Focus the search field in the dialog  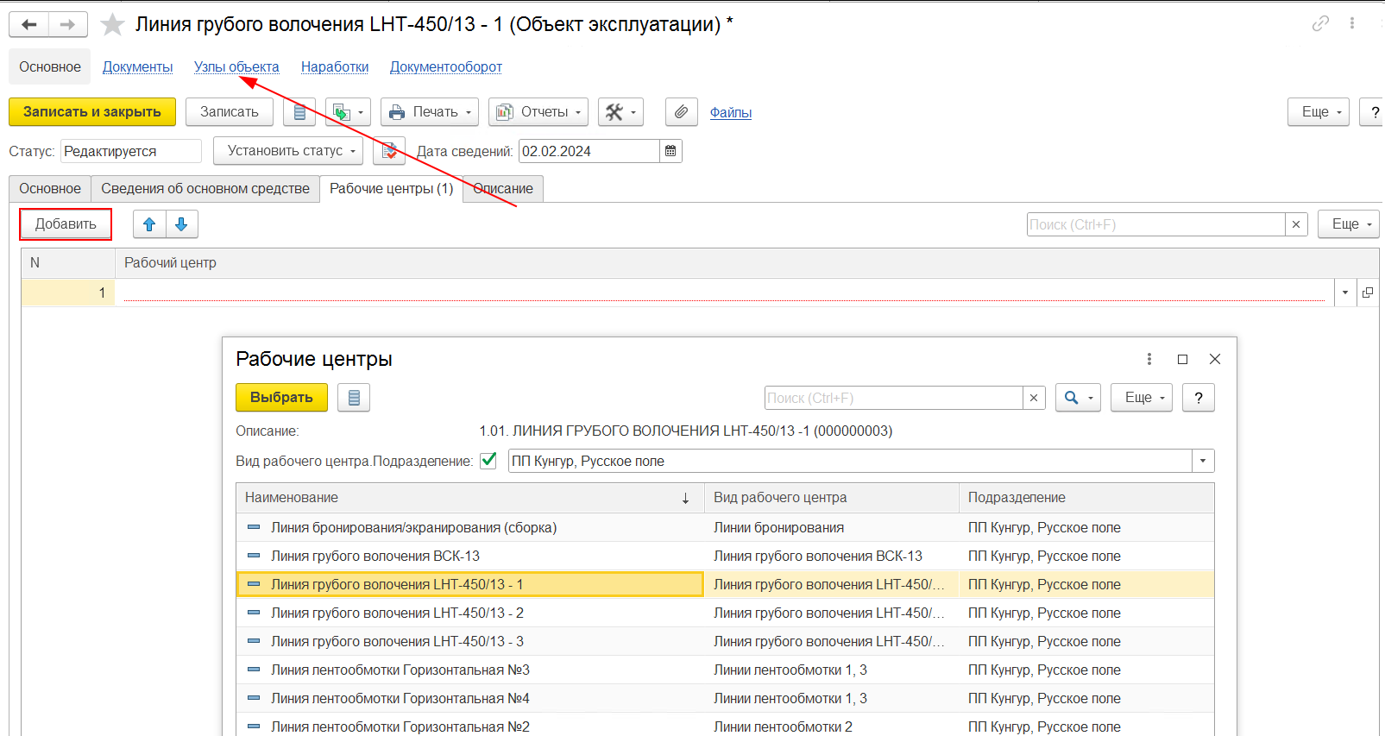(894, 398)
